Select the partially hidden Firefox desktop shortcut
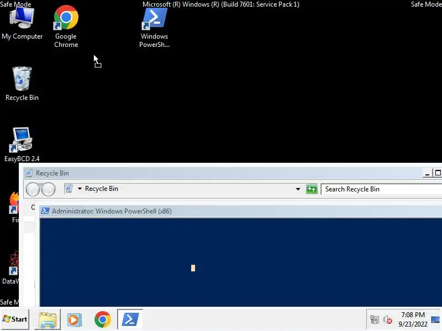The width and height of the screenshot is (442, 331). point(13,207)
